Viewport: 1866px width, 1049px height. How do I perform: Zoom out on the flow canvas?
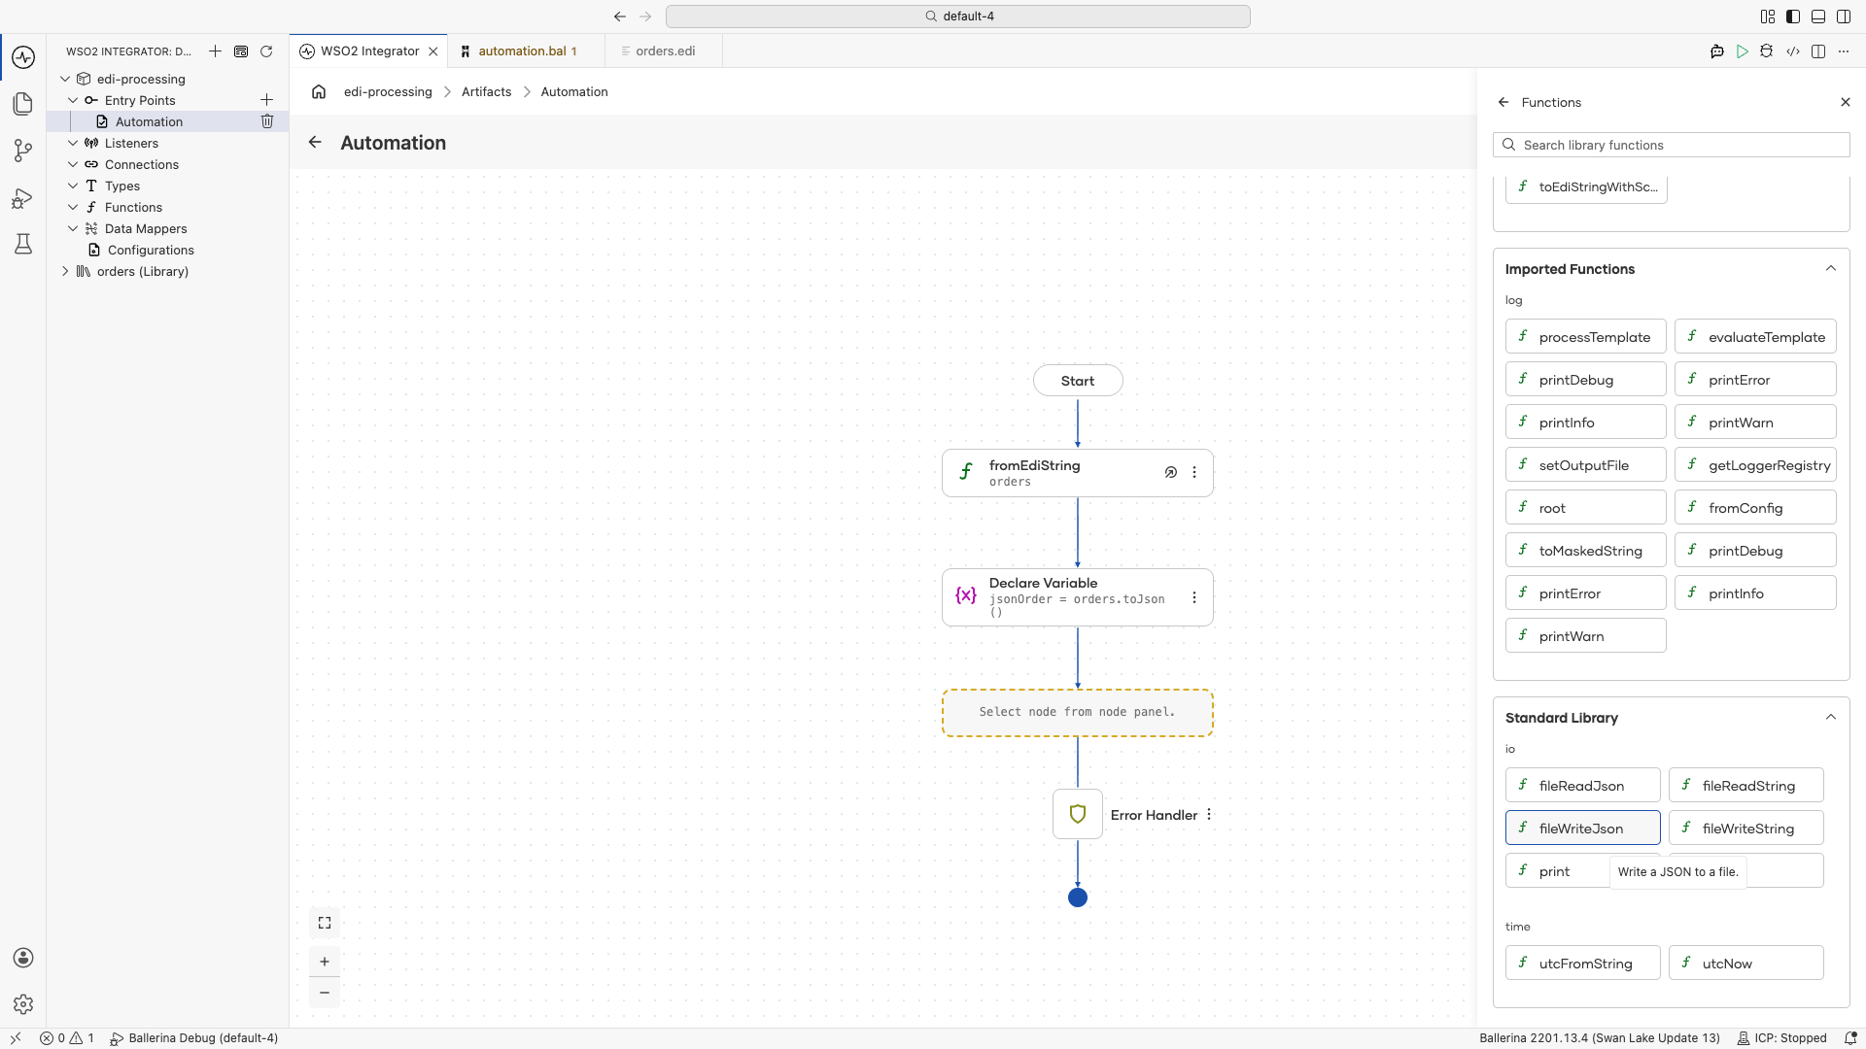(x=325, y=993)
